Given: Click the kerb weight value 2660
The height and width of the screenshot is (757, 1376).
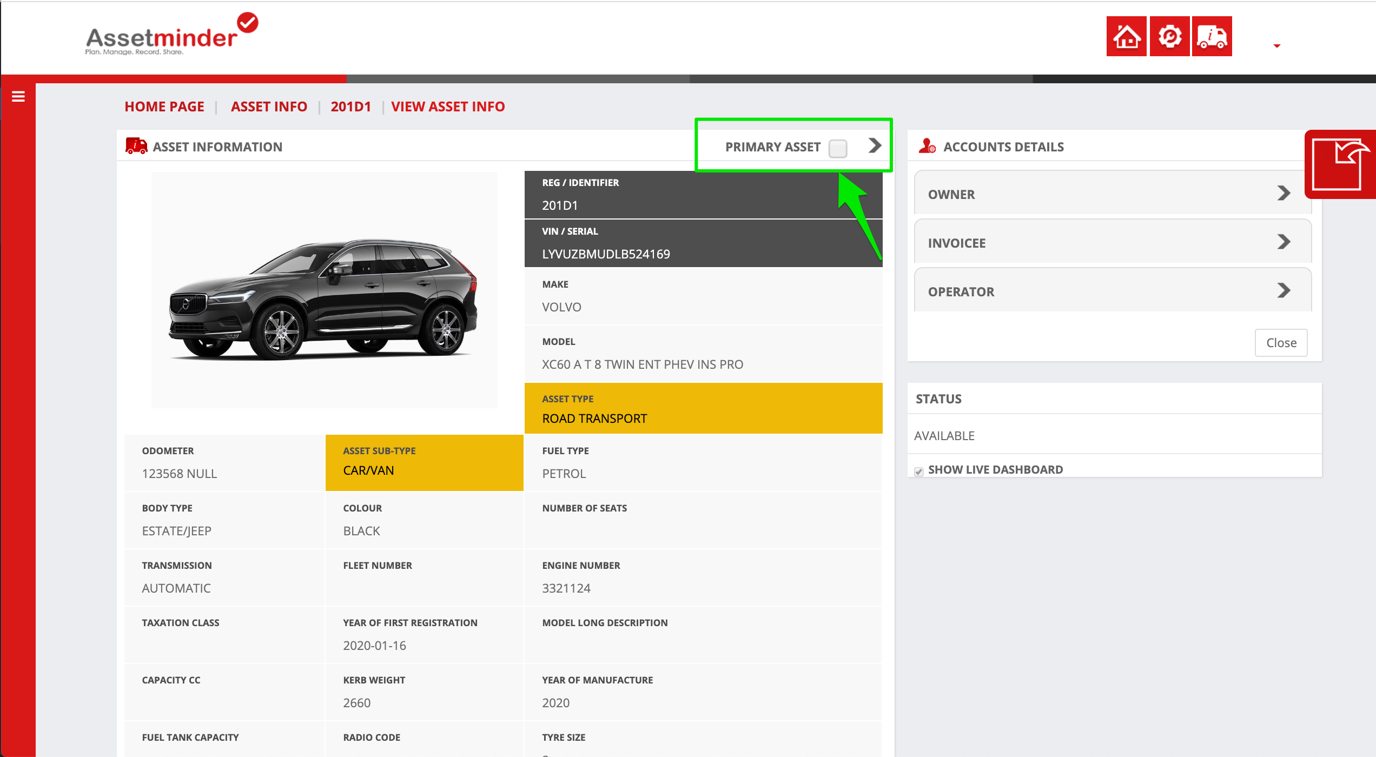Looking at the screenshot, I should point(357,703).
